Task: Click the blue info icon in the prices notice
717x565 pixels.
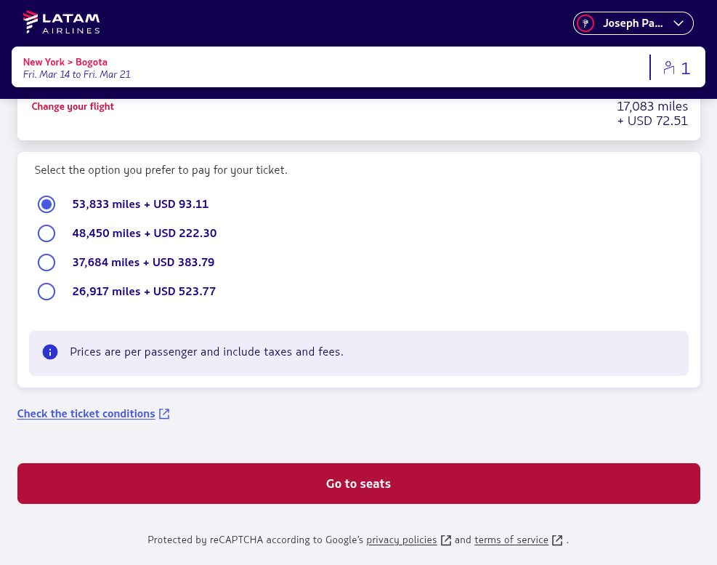Action: 50,352
